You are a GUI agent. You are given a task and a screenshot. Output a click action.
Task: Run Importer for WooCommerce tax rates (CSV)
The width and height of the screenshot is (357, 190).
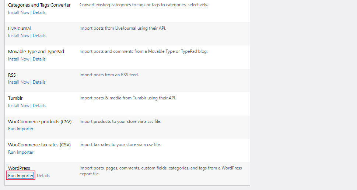click(x=21, y=152)
